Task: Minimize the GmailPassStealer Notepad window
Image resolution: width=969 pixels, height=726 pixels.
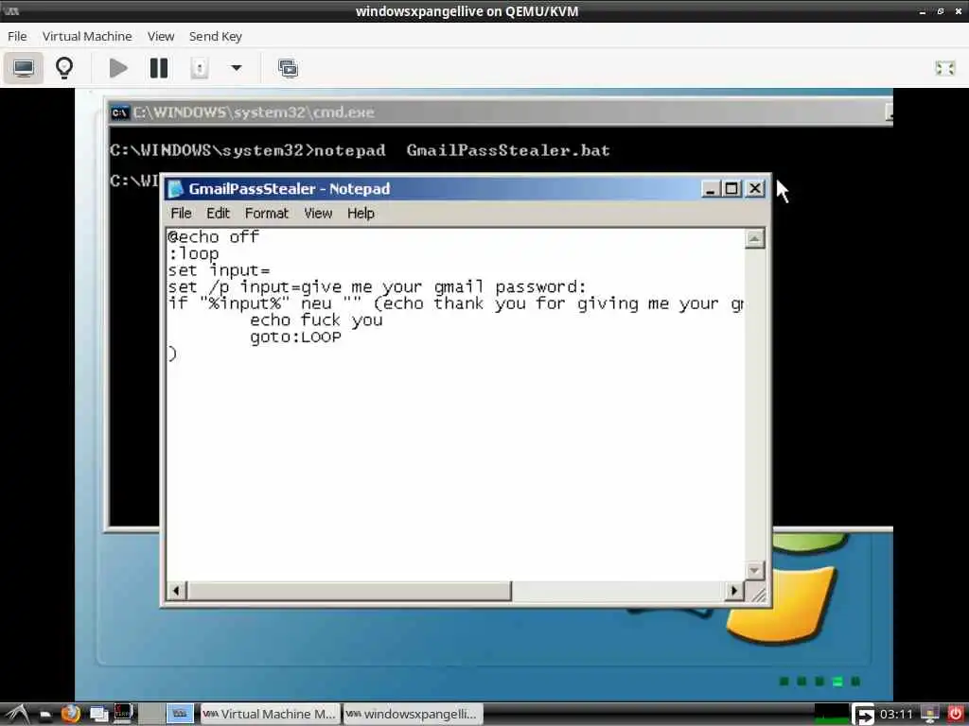Action: [x=711, y=188]
